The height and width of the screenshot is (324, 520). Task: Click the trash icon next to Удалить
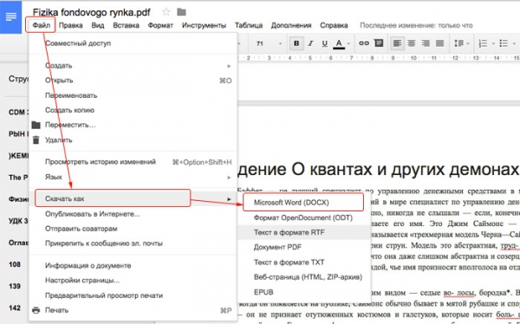36,140
